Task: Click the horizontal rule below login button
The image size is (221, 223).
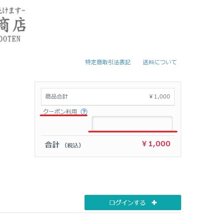Action: point(91,213)
